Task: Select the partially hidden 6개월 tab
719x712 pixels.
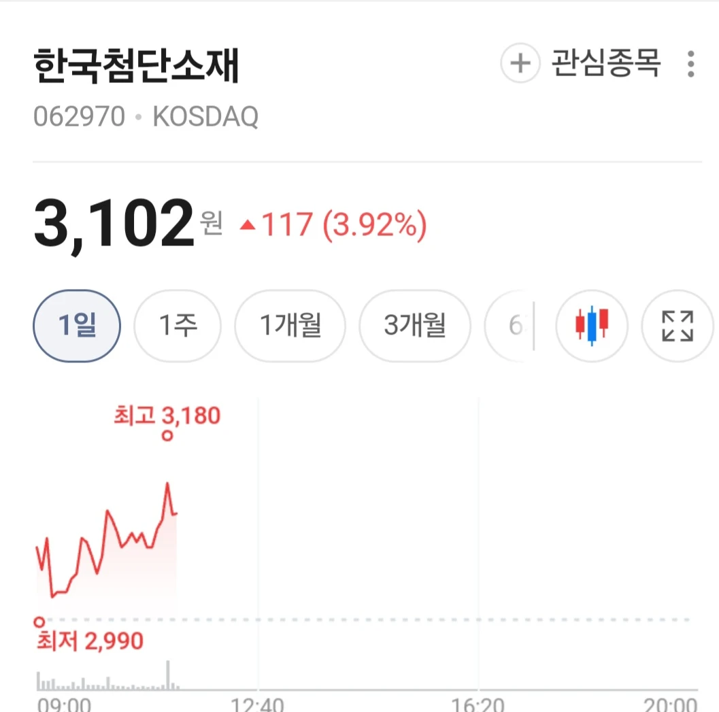Action: (x=510, y=326)
